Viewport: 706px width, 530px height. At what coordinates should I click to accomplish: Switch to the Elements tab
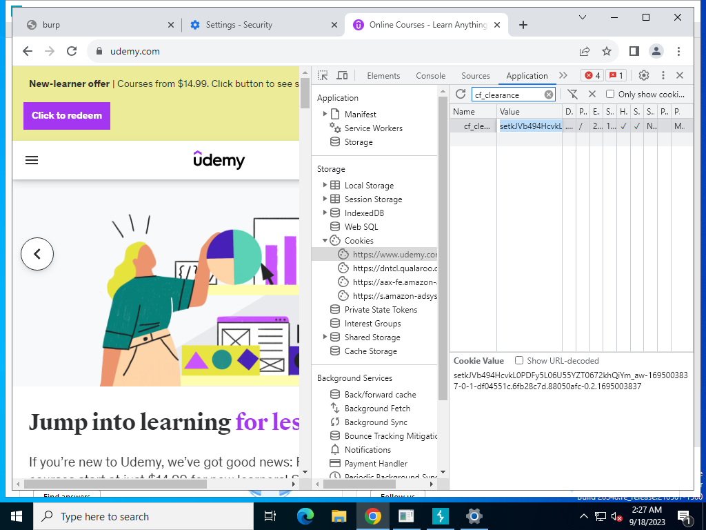click(383, 76)
